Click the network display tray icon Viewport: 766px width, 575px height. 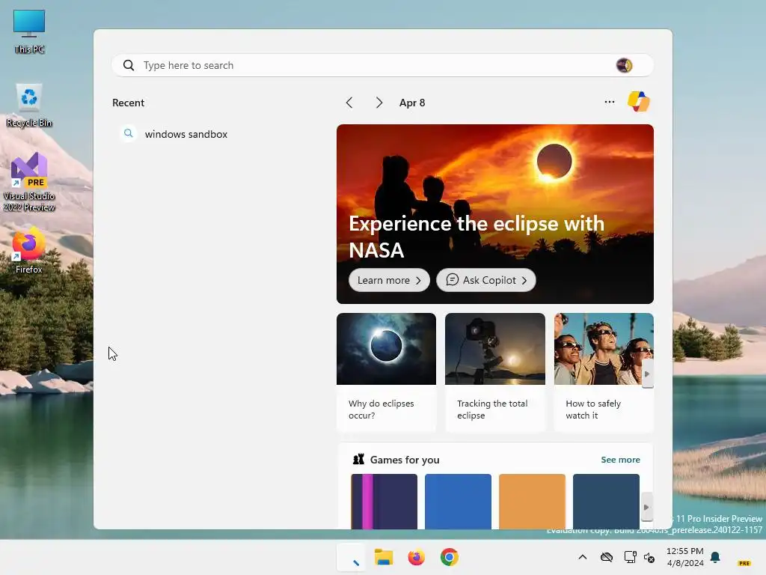(630, 557)
